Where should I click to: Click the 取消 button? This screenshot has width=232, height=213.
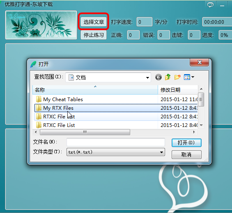tap(186, 154)
